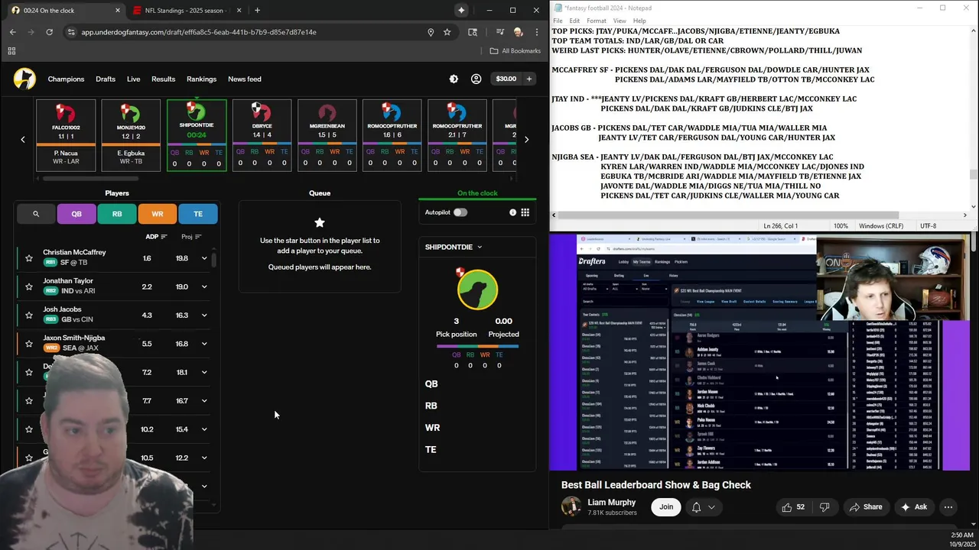The height and width of the screenshot is (550, 979).
Task: Expand Christian McCaffrey's row details
Action: pos(204,258)
